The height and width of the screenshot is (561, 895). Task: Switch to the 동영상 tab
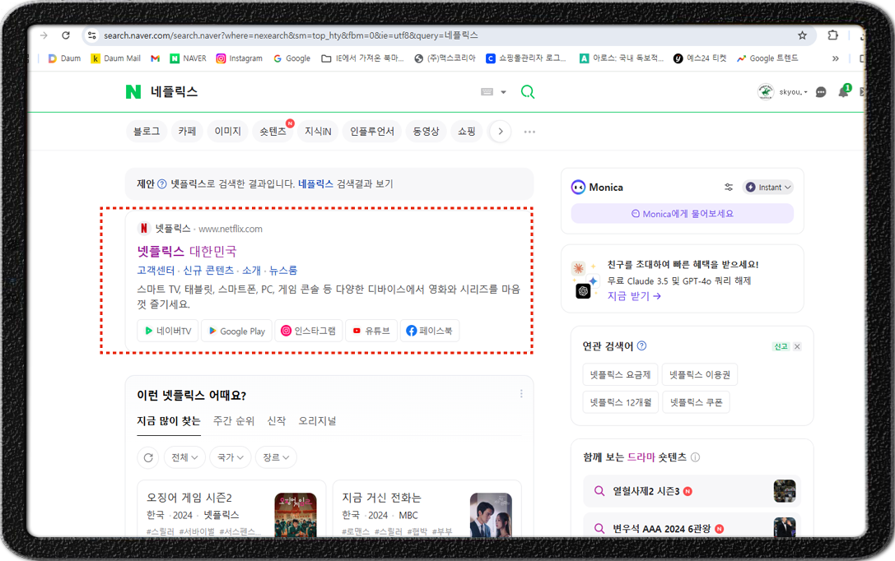[x=426, y=132]
